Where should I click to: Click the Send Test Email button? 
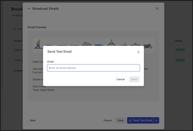click(x=140, y=120)
